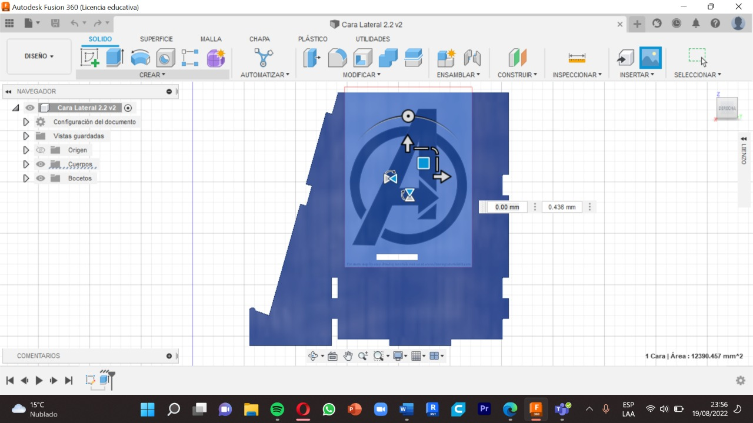
Task: Select the Revolve tool icon
Action: coord(140,58)
